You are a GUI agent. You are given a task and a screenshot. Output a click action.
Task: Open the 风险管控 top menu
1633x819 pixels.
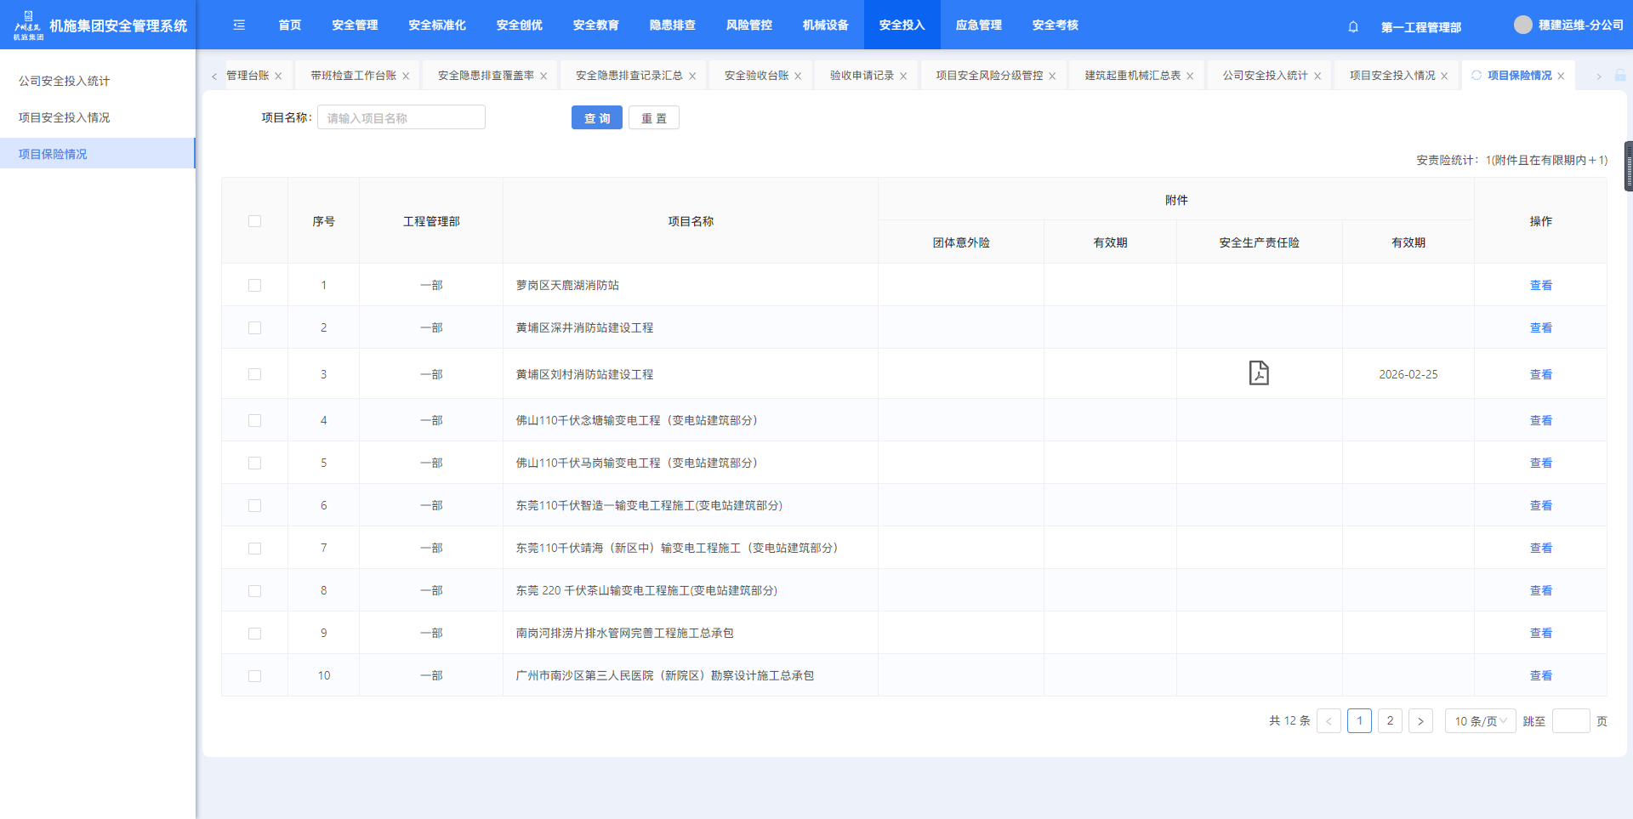(748, 26)
